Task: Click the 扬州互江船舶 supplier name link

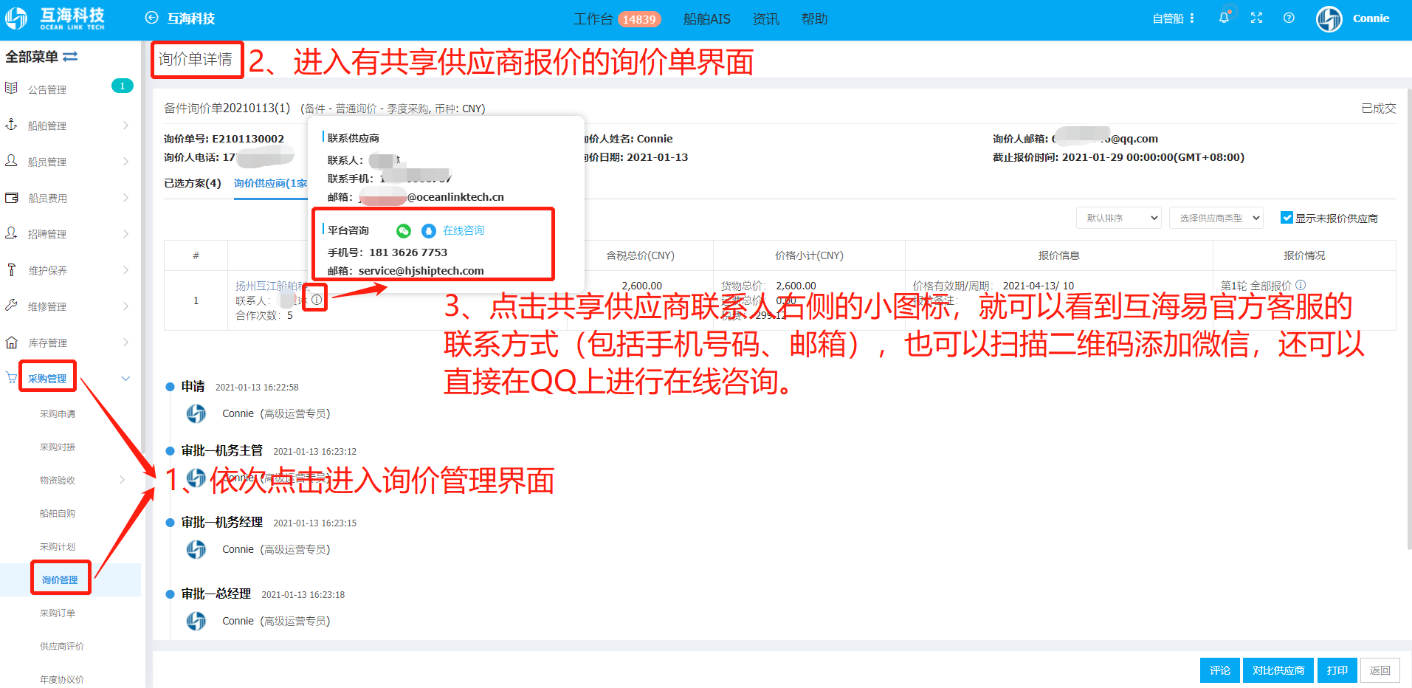Action: tap(272, 286)
